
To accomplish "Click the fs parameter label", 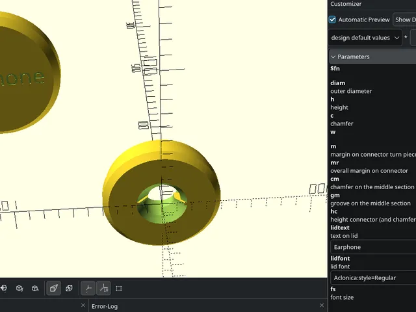I will (x=333, y=289).
